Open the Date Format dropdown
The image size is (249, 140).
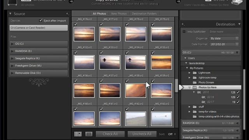(224, 44)
